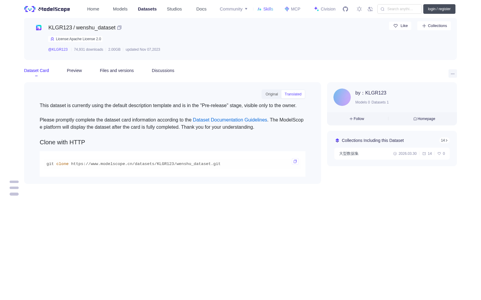Open the GitHub icon link
Screen dimensions: 481x300
pyautogui.click(x=345, y=9)
